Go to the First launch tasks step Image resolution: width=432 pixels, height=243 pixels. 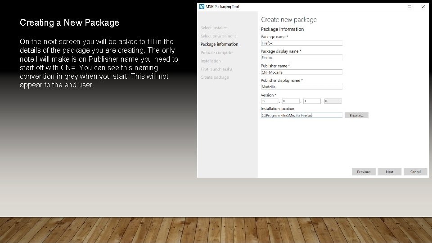click(x=216, y=69)
